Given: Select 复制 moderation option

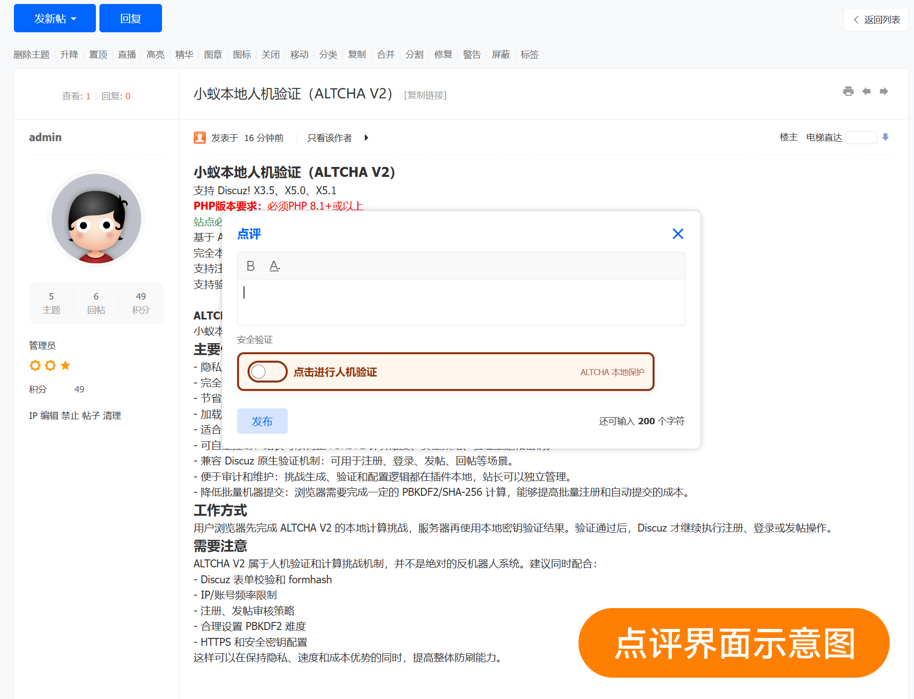Looking at the screenshot, I should (357, 55).
